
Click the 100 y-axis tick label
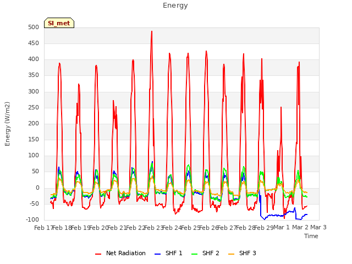pos(34,155)
